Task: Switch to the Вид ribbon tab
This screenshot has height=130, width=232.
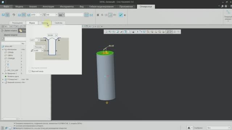Action: 82,6
